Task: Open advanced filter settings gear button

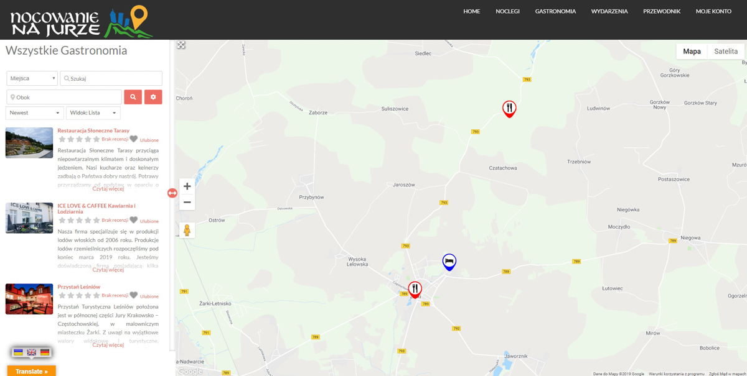Action: click(x=153, y=97)
